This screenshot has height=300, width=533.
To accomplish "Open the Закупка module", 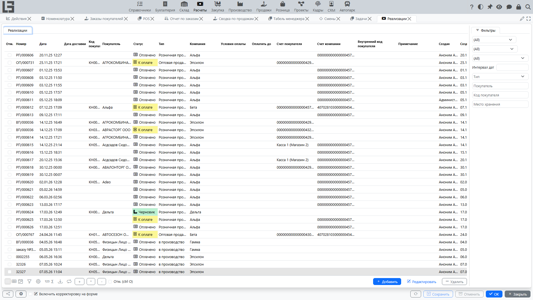I will pos(218,7).
